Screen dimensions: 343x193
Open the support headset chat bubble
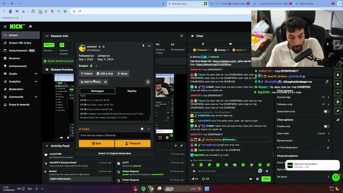(336, 177)
